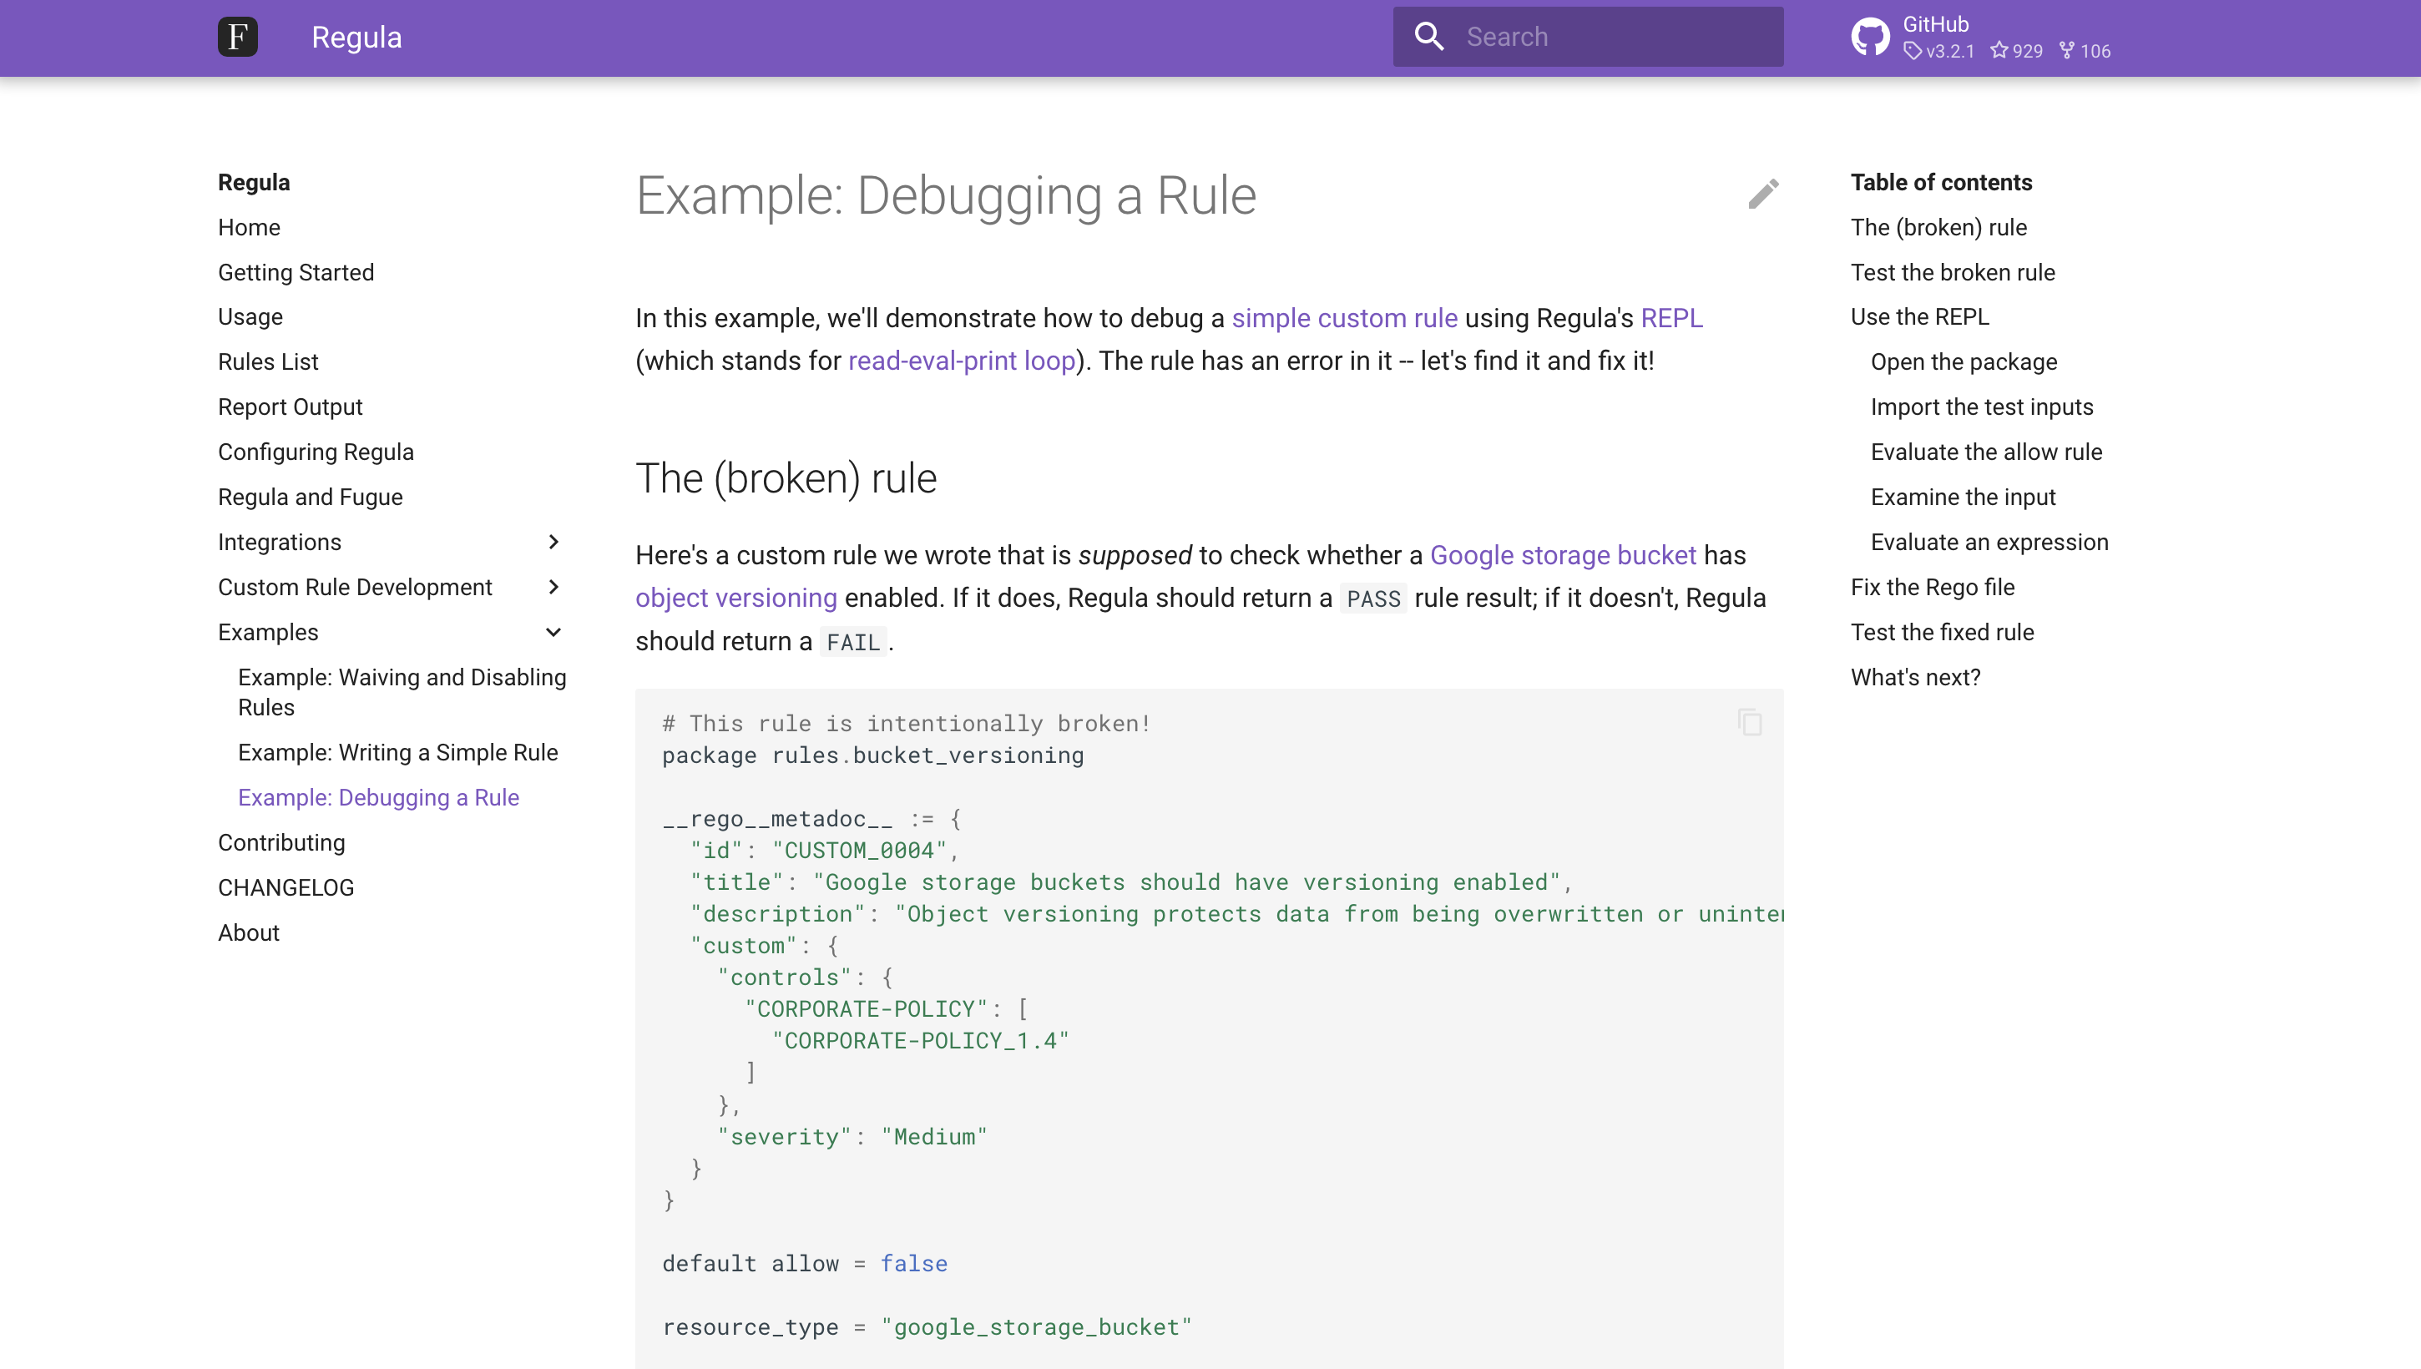
Task: Select Examples in sidebar
Action: pos(268,632)
